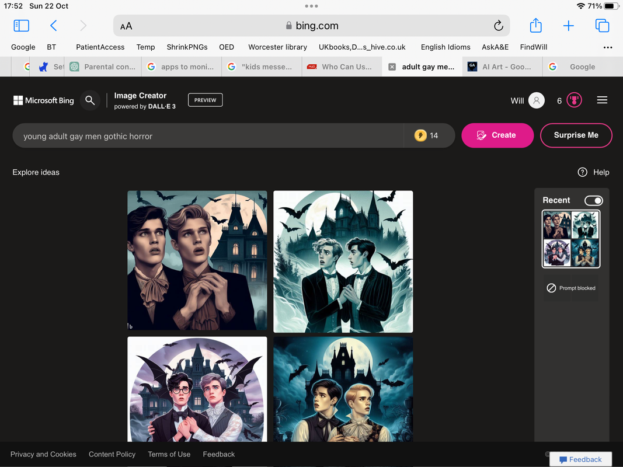Click the pink Create button
The image size is (623, 467).
497,135
